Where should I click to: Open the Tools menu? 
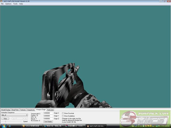pos(15,4)
